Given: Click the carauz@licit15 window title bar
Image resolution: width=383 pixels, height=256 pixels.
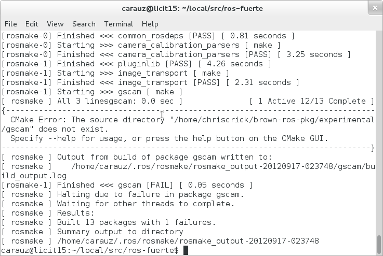Looking at the screenshot, I should [191, 8].
